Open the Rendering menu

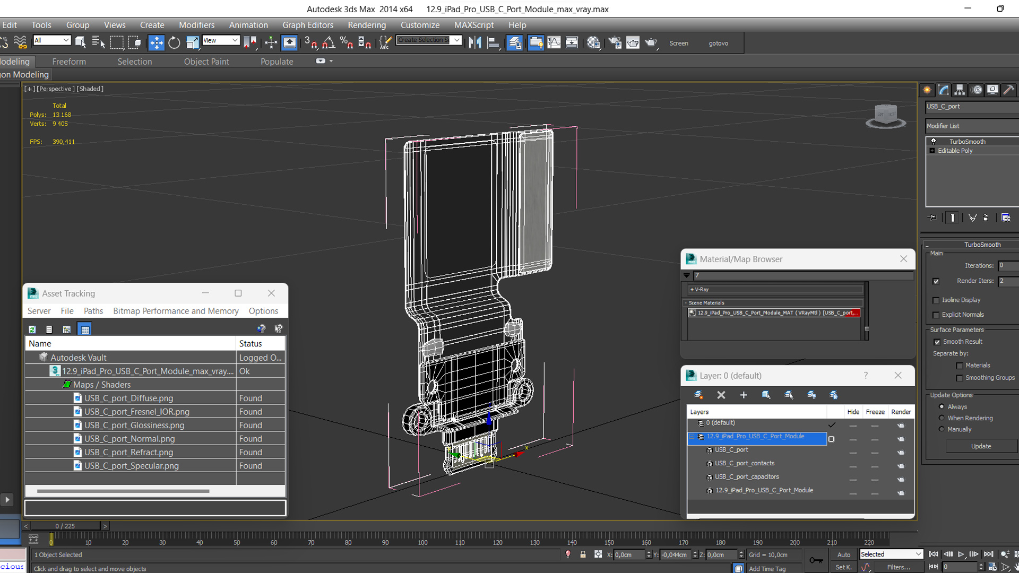pos(367,25)
